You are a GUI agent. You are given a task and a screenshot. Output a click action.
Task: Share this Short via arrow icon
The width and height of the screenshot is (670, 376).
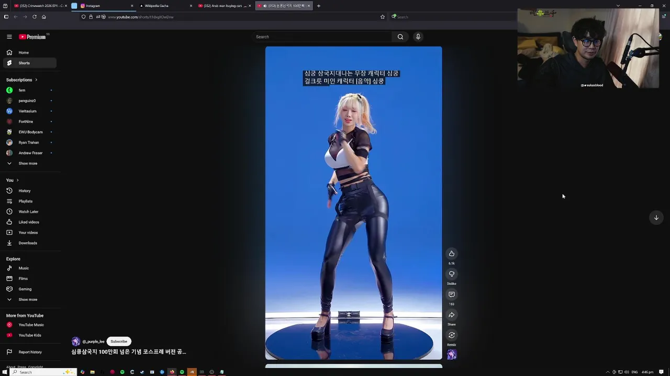pos(451,315)
